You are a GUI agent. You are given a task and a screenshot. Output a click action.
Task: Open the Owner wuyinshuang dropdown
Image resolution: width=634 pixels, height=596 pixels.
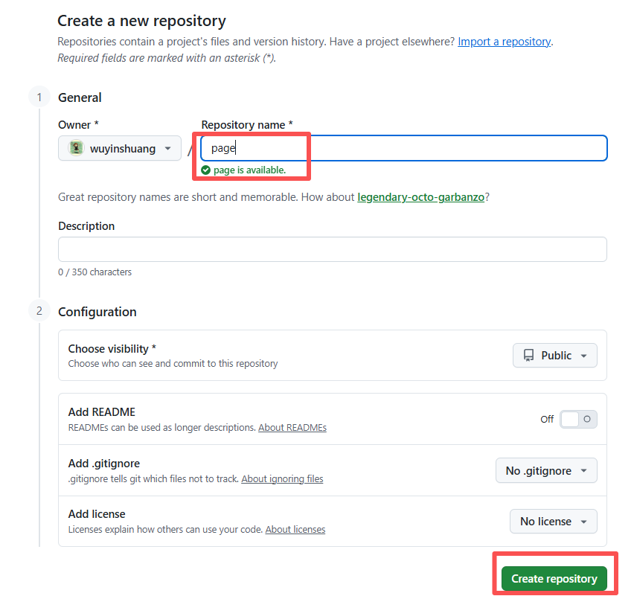(120, 148)
